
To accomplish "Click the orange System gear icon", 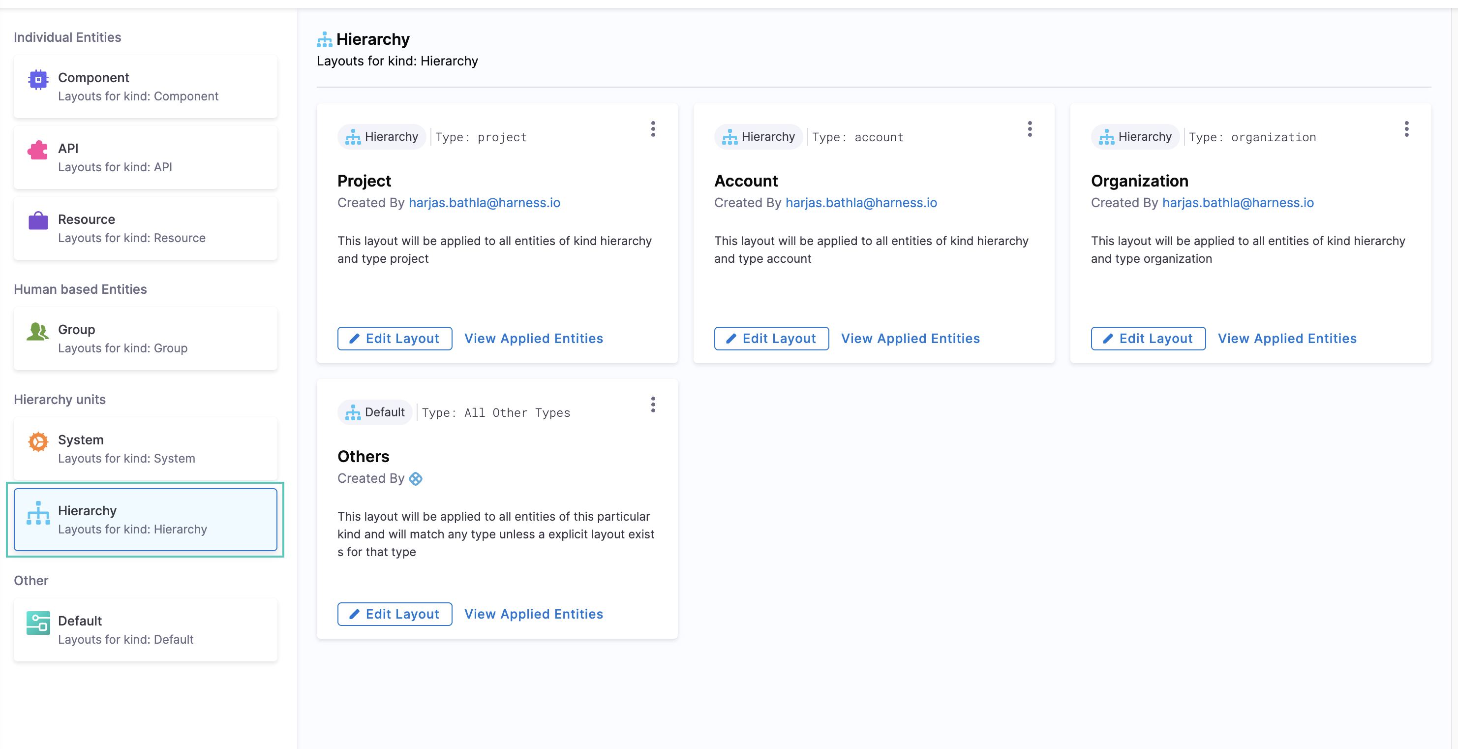I will coord(38,441).
